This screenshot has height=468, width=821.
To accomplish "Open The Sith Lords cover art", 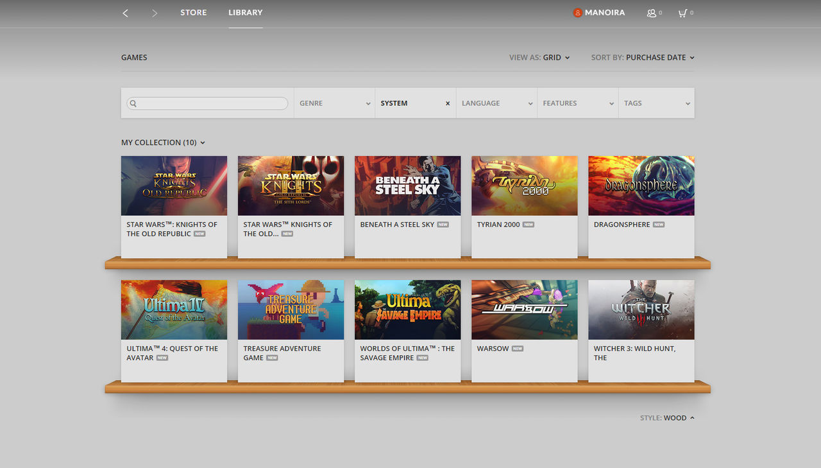I will point(291,186).
